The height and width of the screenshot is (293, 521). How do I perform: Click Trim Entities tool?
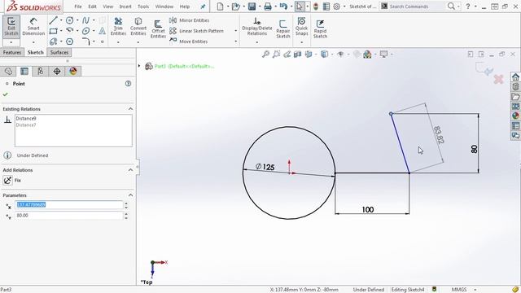click(x=118, y=26)
